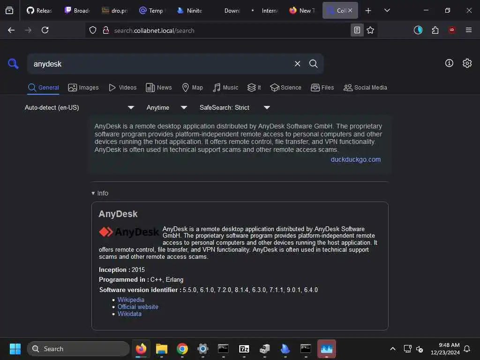Open the 9:48 AM clock calendar
This screenshot has width=480, height=360.
(x=445, y=349)
